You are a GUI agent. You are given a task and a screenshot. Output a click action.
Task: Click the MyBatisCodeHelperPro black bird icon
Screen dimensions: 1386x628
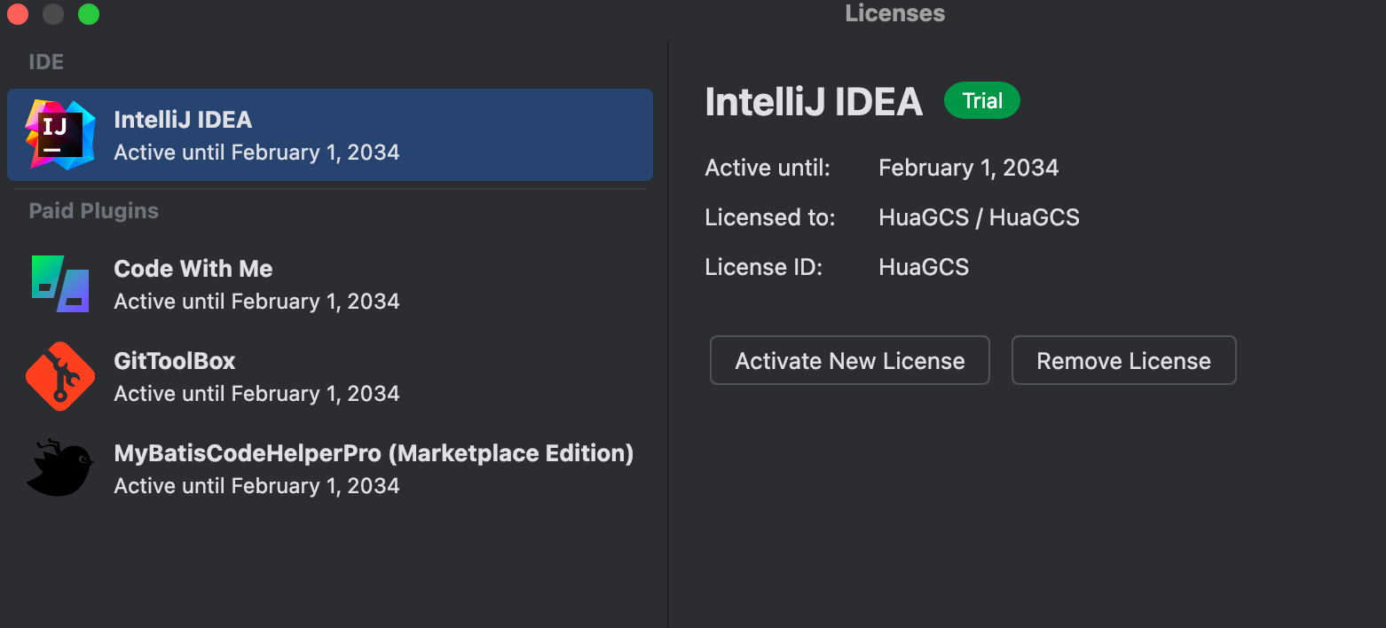click(x=59, y=467)
